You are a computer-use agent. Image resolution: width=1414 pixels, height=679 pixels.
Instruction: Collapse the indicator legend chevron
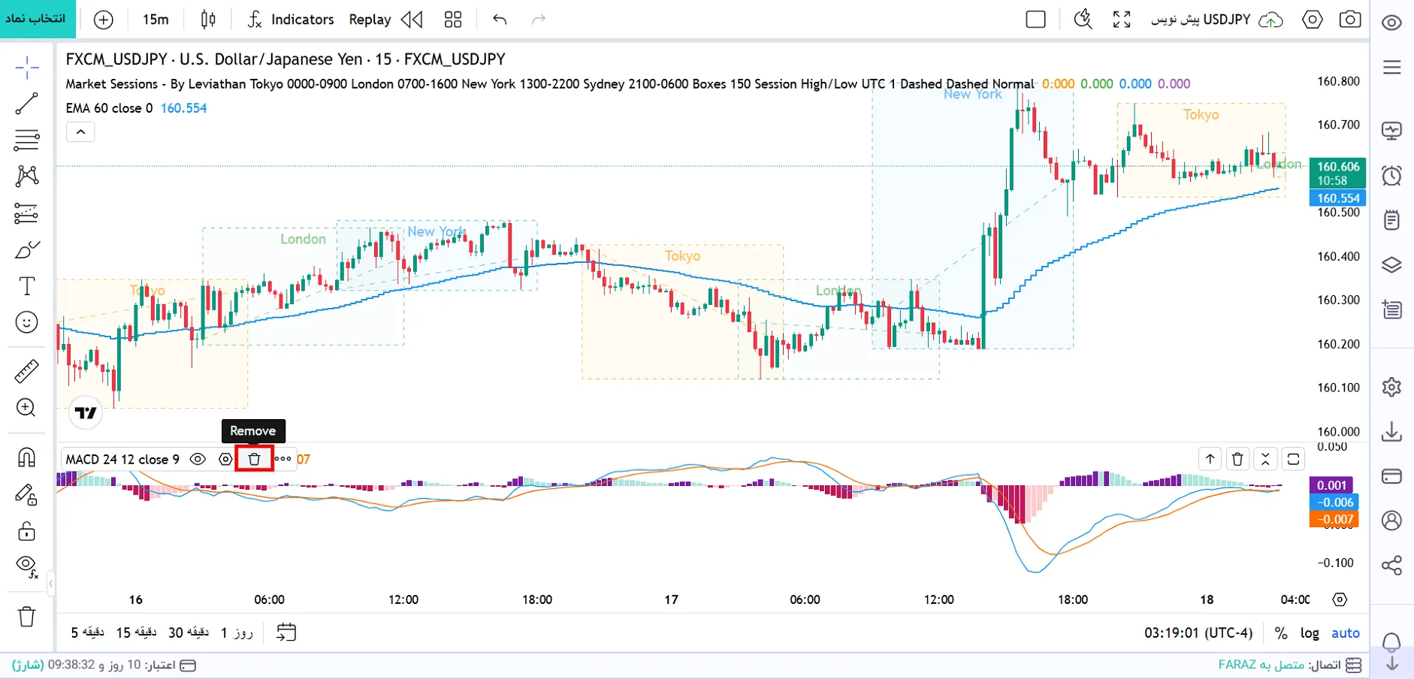tap(80, 132)
